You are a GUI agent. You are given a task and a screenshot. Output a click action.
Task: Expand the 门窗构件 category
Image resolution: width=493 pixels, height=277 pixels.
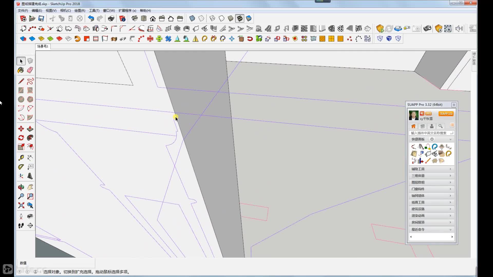click(431, 189)
